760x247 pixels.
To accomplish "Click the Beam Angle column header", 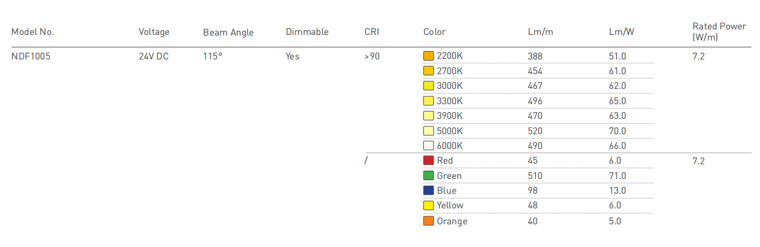I will point(228,32).
